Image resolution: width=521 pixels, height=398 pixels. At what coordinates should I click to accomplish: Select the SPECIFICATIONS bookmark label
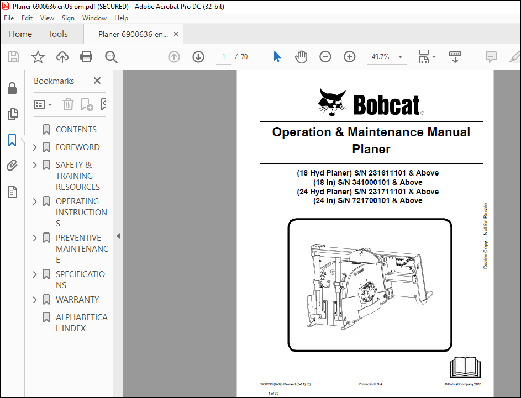(x=81, y=279)
